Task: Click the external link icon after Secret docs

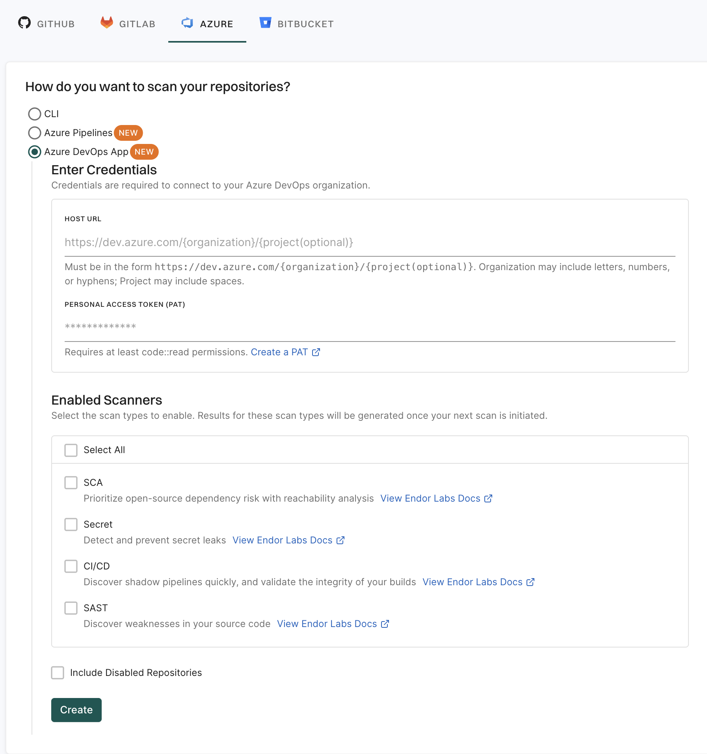Action: (340, 540)
